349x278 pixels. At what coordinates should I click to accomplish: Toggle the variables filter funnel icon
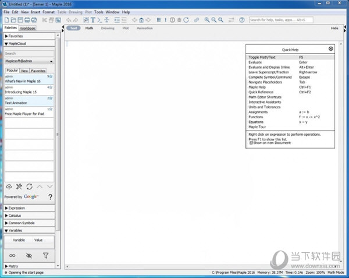click(45, 255)
